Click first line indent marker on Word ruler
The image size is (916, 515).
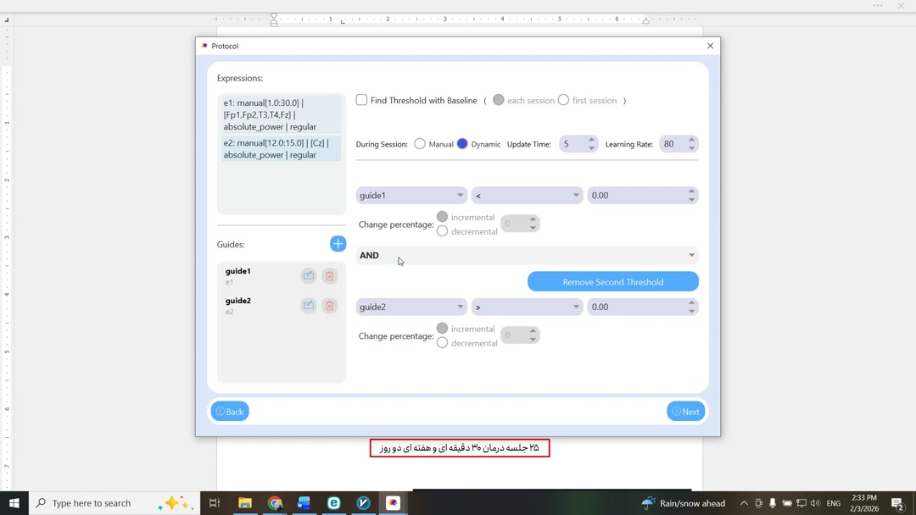point(273,16)
